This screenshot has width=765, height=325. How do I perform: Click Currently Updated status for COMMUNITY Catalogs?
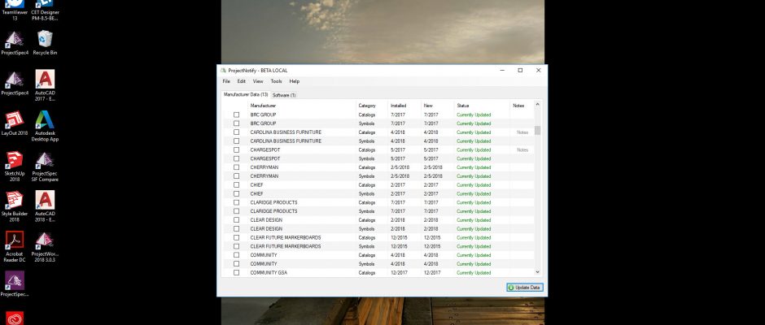(474, 255)
